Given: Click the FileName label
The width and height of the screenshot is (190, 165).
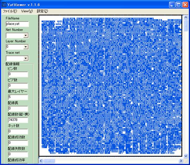Looking at the screenshot, I should (x=13, y=19).
